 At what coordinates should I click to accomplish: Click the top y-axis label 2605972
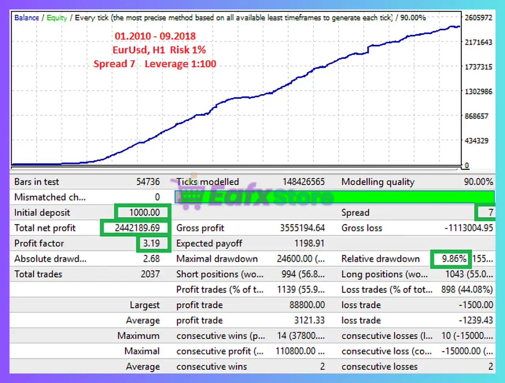tap(478, 18)
